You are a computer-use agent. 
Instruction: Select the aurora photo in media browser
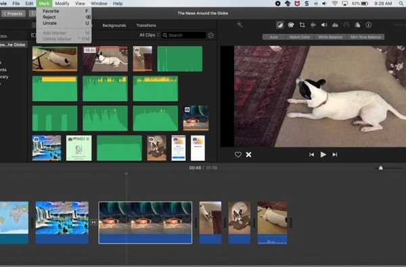pos(196,118)
